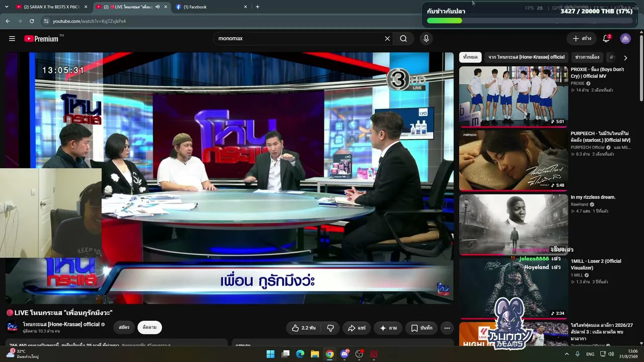Image resolution: width=644 pixels, height=362 pixels.
Task: Click the ถาม ask button
Action: pos(388,328)
